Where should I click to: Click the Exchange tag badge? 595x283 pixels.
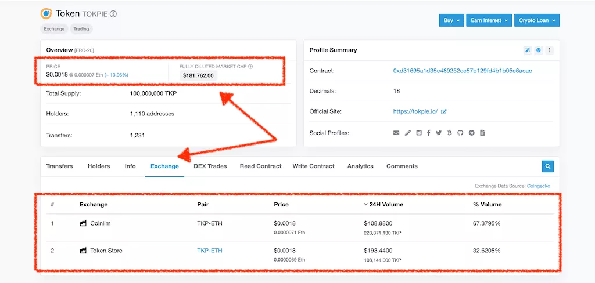point(54,29)
